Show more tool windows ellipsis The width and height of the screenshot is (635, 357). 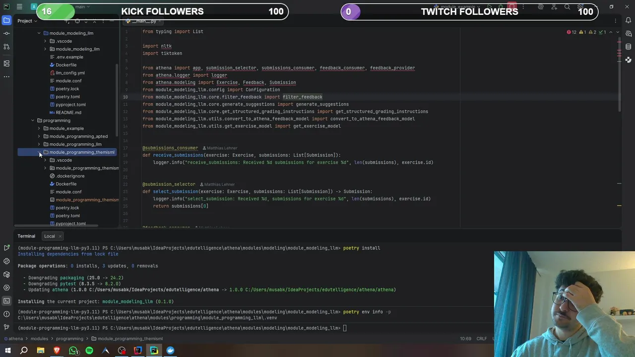click(x=6, y=76)
